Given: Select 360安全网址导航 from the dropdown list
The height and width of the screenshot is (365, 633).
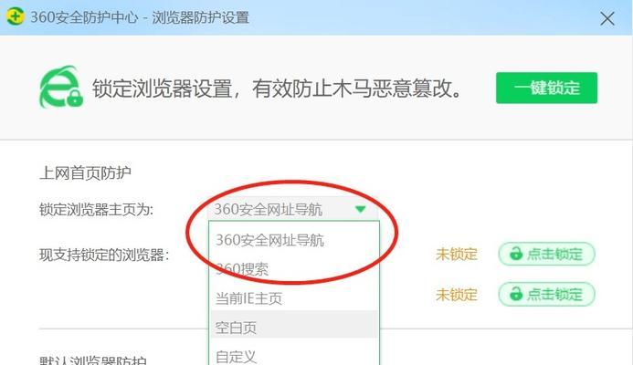Looking at the screenshot, I should point(294,240).
